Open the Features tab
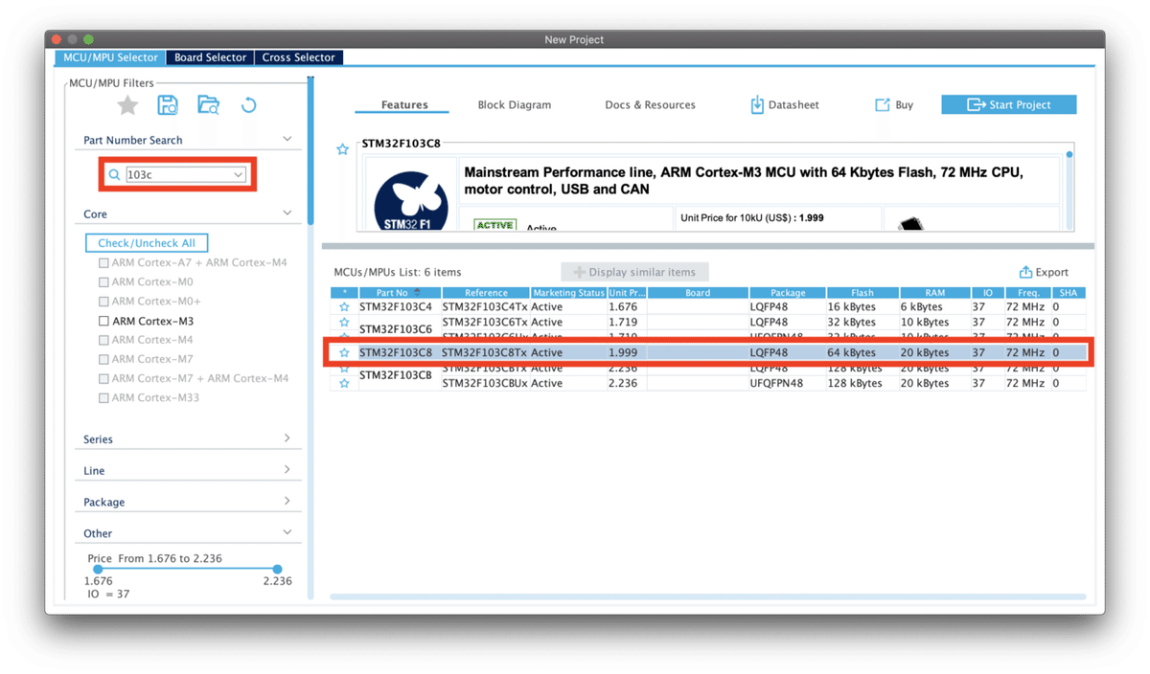 pyautogui.click(x=404, y=104)
